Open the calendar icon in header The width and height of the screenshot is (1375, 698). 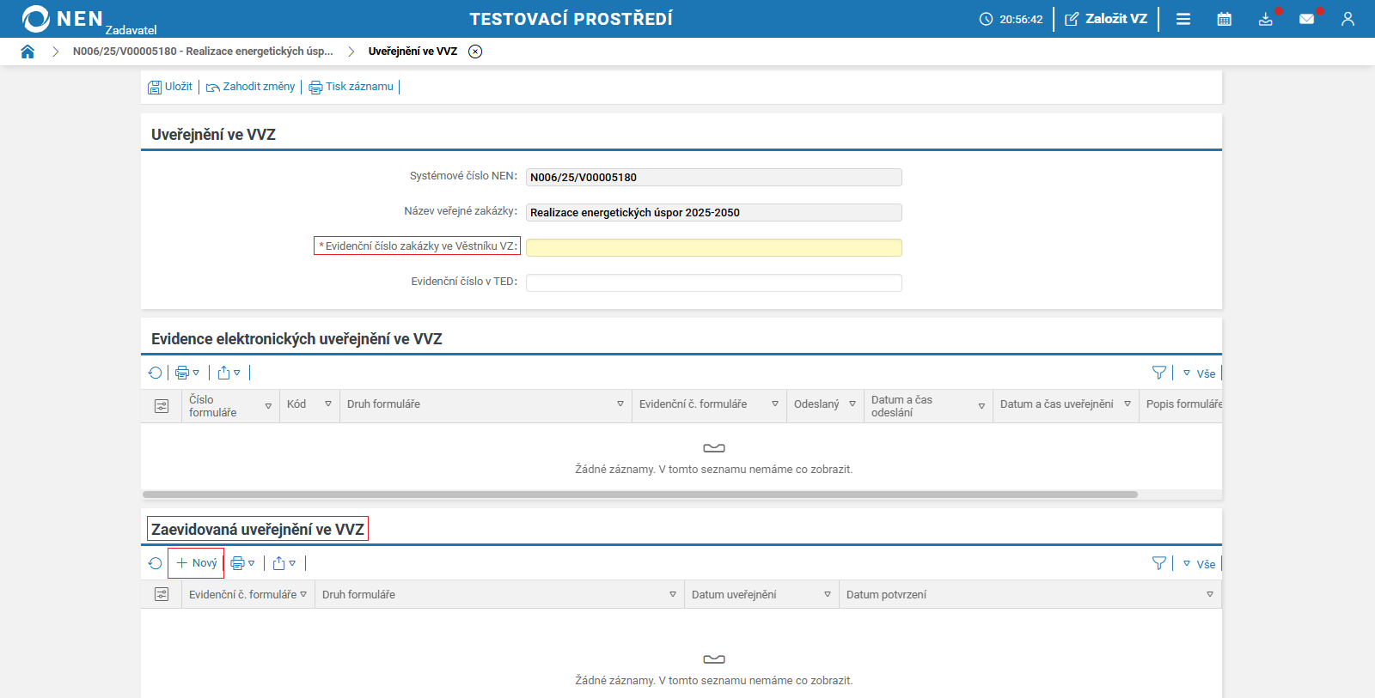point(1225,19)
